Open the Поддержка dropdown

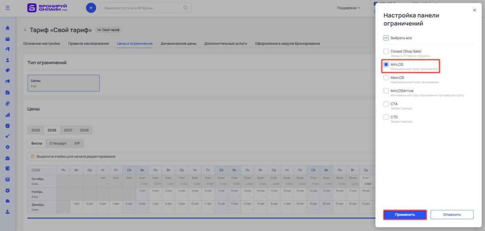(x=348, y=8)
